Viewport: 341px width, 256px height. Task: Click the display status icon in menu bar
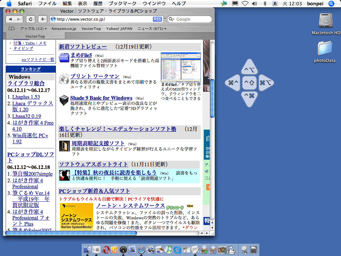(x=235, y=3)
